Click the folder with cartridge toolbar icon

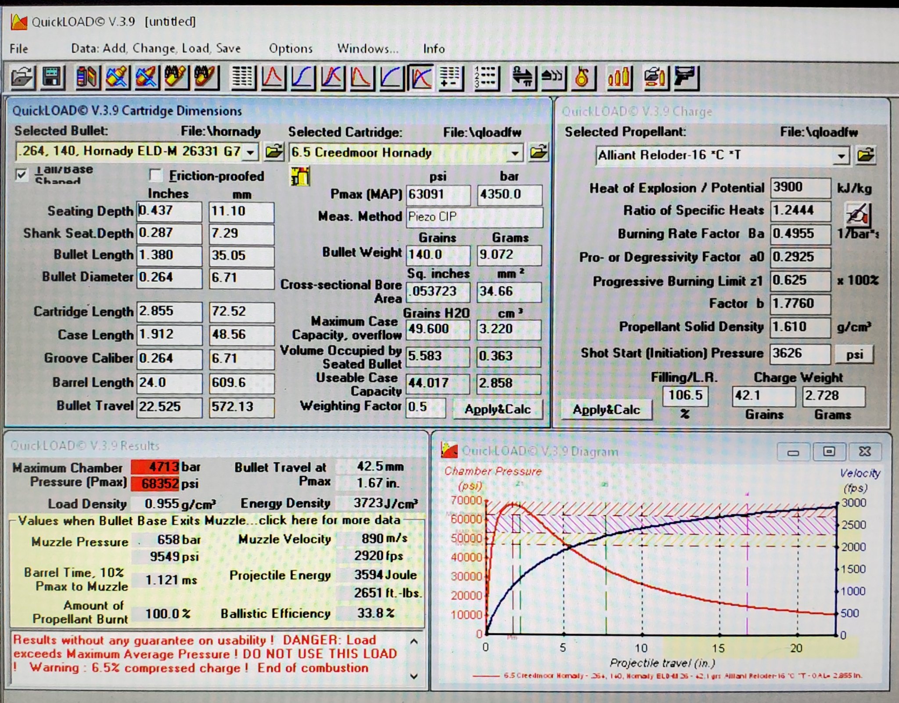click(655, 78)
